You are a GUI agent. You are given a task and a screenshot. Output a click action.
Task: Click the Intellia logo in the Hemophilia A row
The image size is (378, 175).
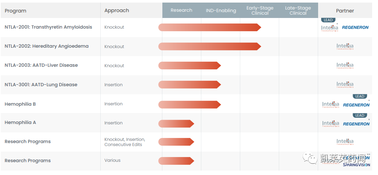click(x=331, y=124)
